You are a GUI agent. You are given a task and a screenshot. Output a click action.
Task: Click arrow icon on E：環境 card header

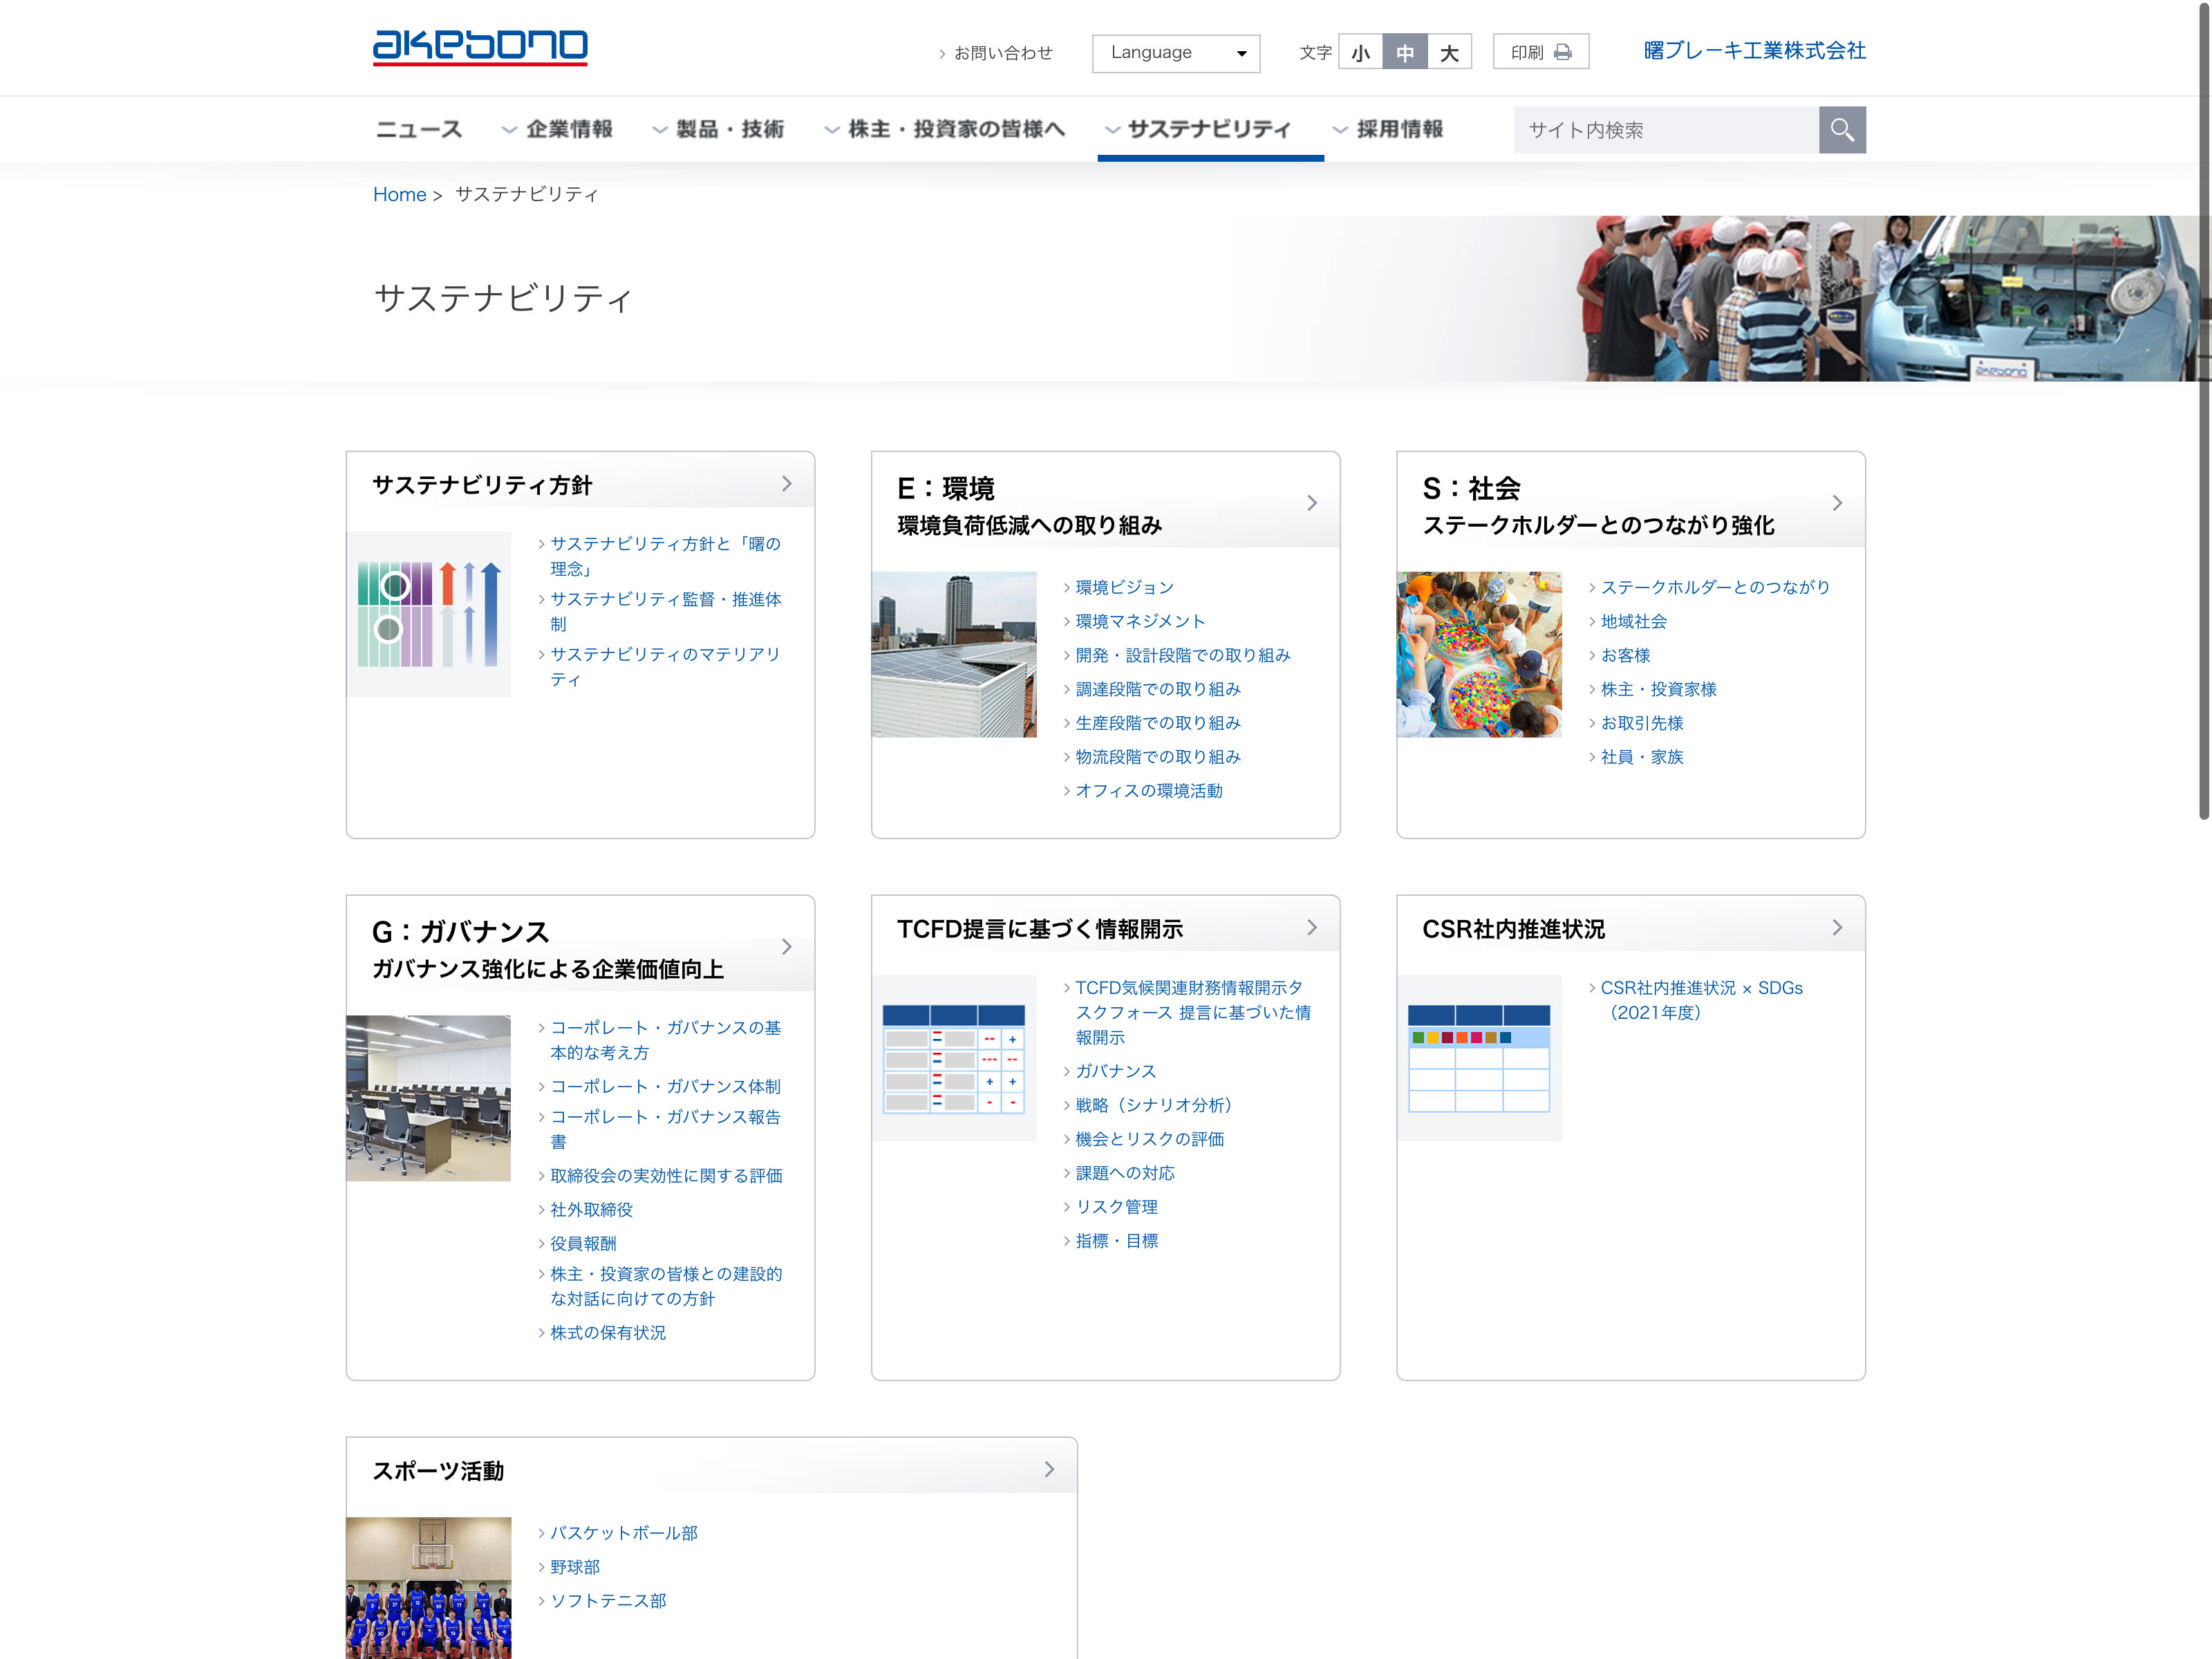pos(1312,503)
